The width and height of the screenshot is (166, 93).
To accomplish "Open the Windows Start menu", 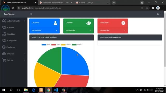I will (x=4, y=90).
